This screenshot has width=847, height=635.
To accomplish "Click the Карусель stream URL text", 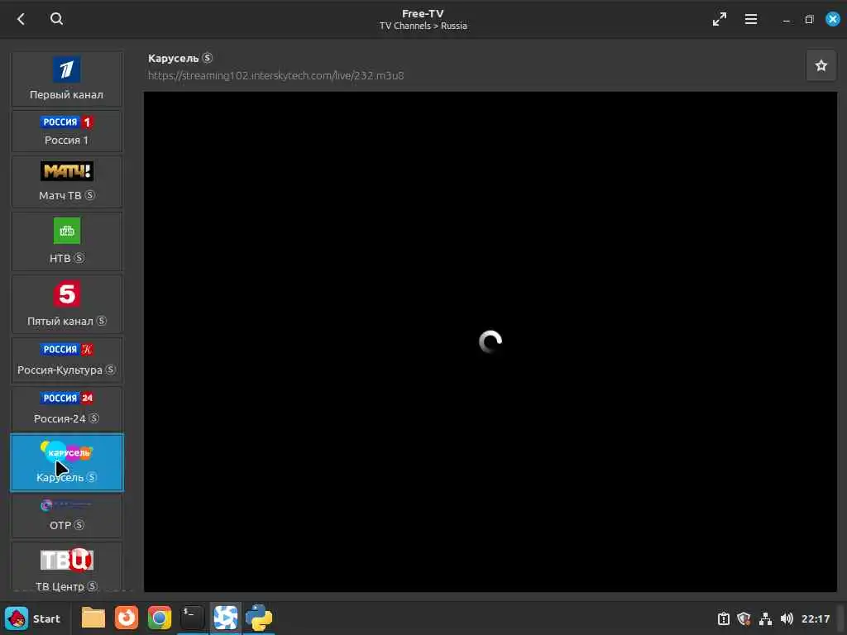I will coord(276,75).
